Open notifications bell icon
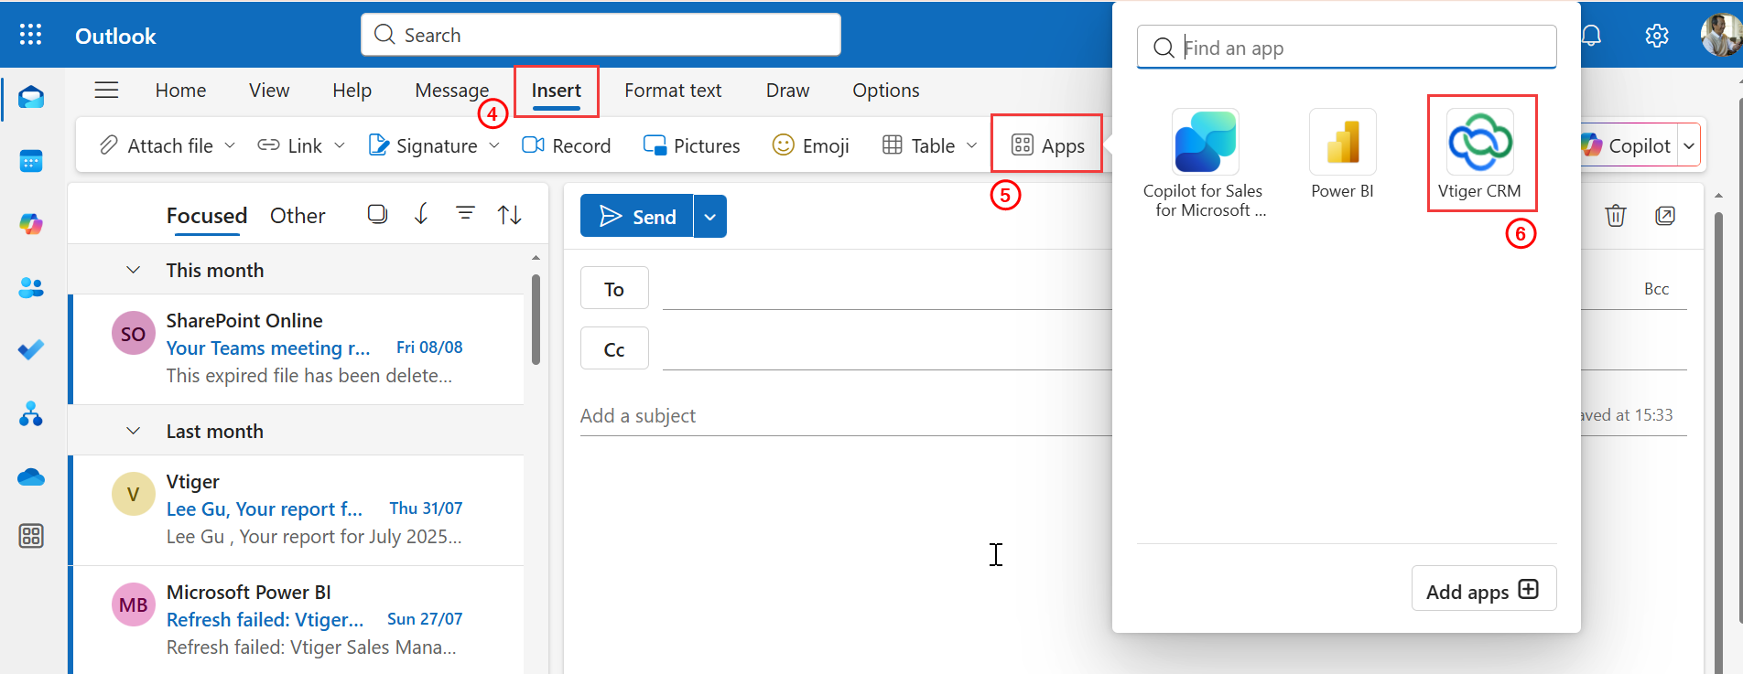 (1592, 36)
